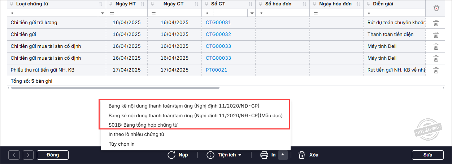Sort by Ngày CT column
The width and height of the screenshot is (452, 164).
196,4
